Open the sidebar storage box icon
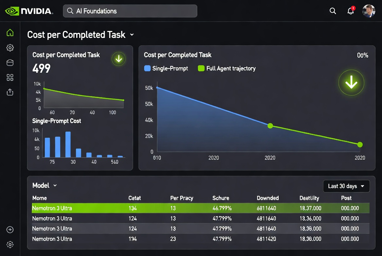The height and width of the screenshot is (256, 382). tap(10, 63)
